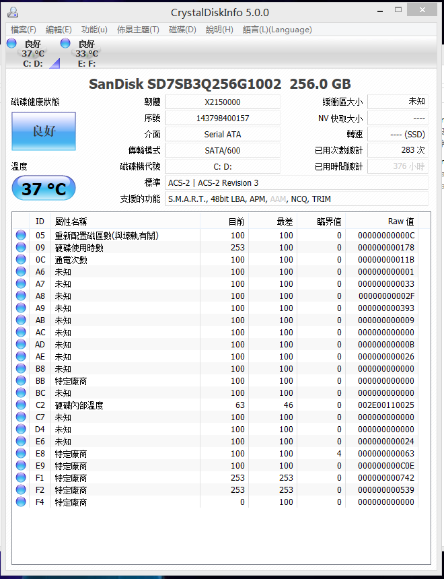This screenshot has height=579, width=444.
Task: Click status orb for attribute A7
Action: tap(21, 284)
